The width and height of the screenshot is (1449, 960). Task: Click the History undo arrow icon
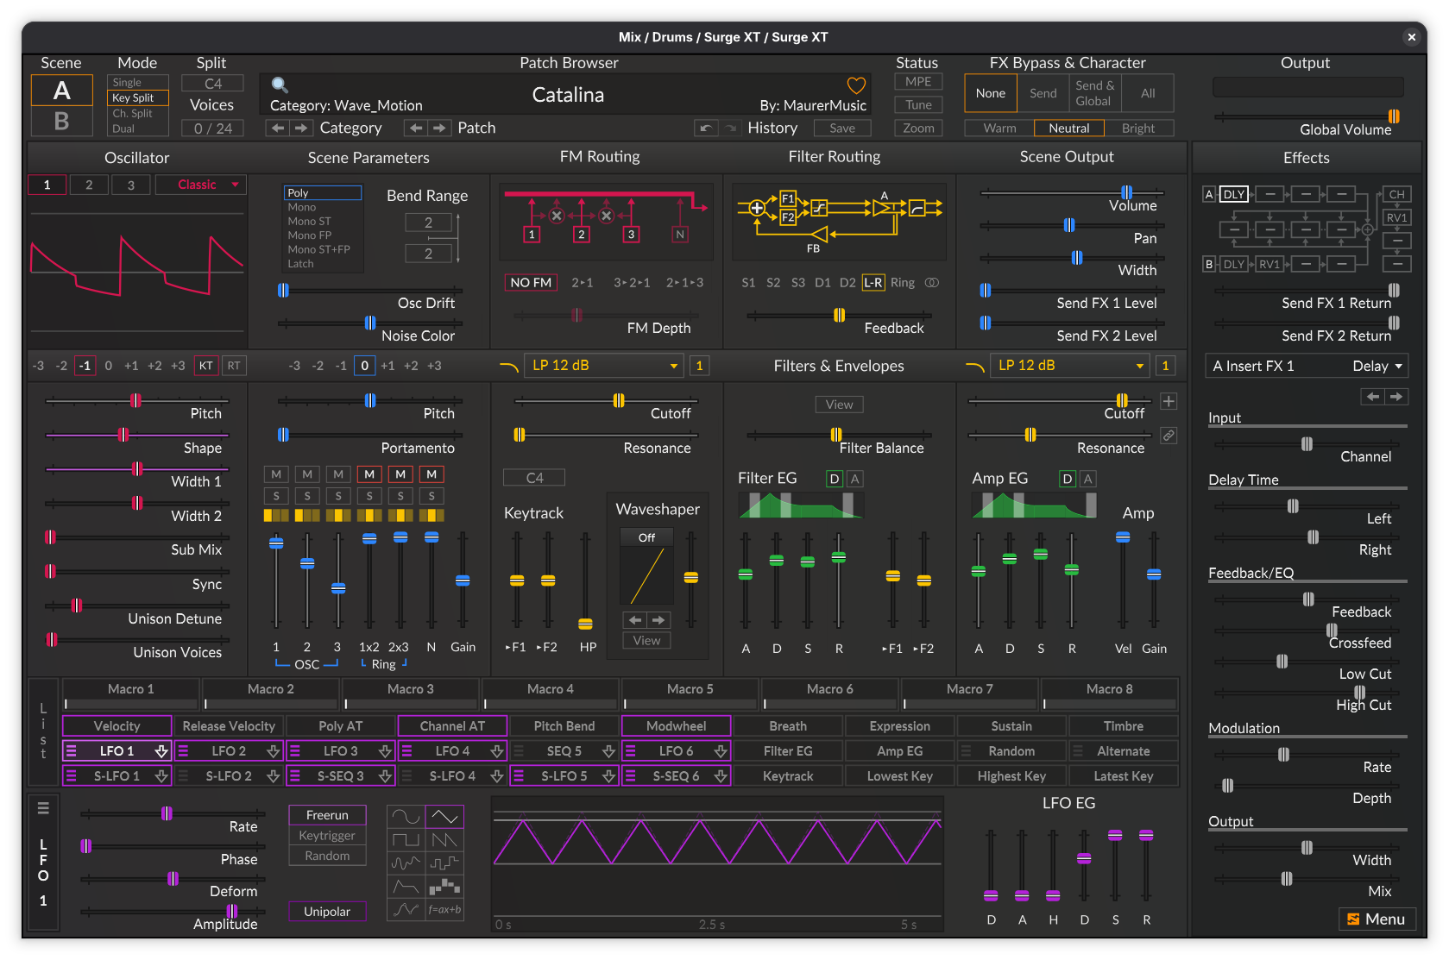click(706, 128)
